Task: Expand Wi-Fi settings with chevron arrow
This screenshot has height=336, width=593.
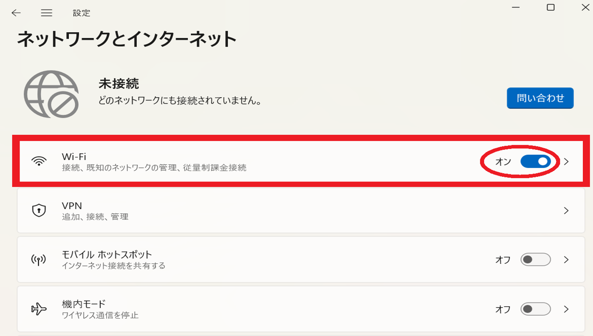Action: click(x=566, y=162)
